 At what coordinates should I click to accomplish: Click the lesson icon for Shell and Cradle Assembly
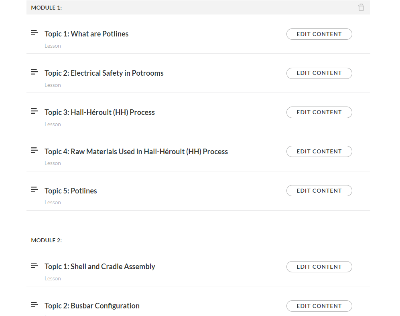tap(35, 266)
